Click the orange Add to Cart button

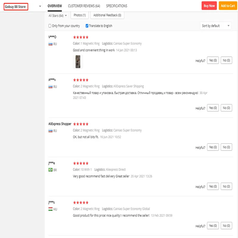tap(228, 6)
